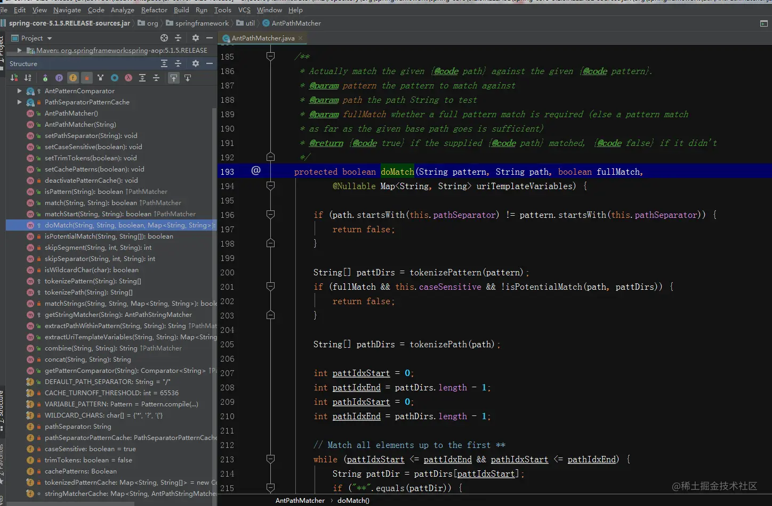Open Project panel settings gear
This screenshot has height=506, width=772.
[x=196, y=38]
